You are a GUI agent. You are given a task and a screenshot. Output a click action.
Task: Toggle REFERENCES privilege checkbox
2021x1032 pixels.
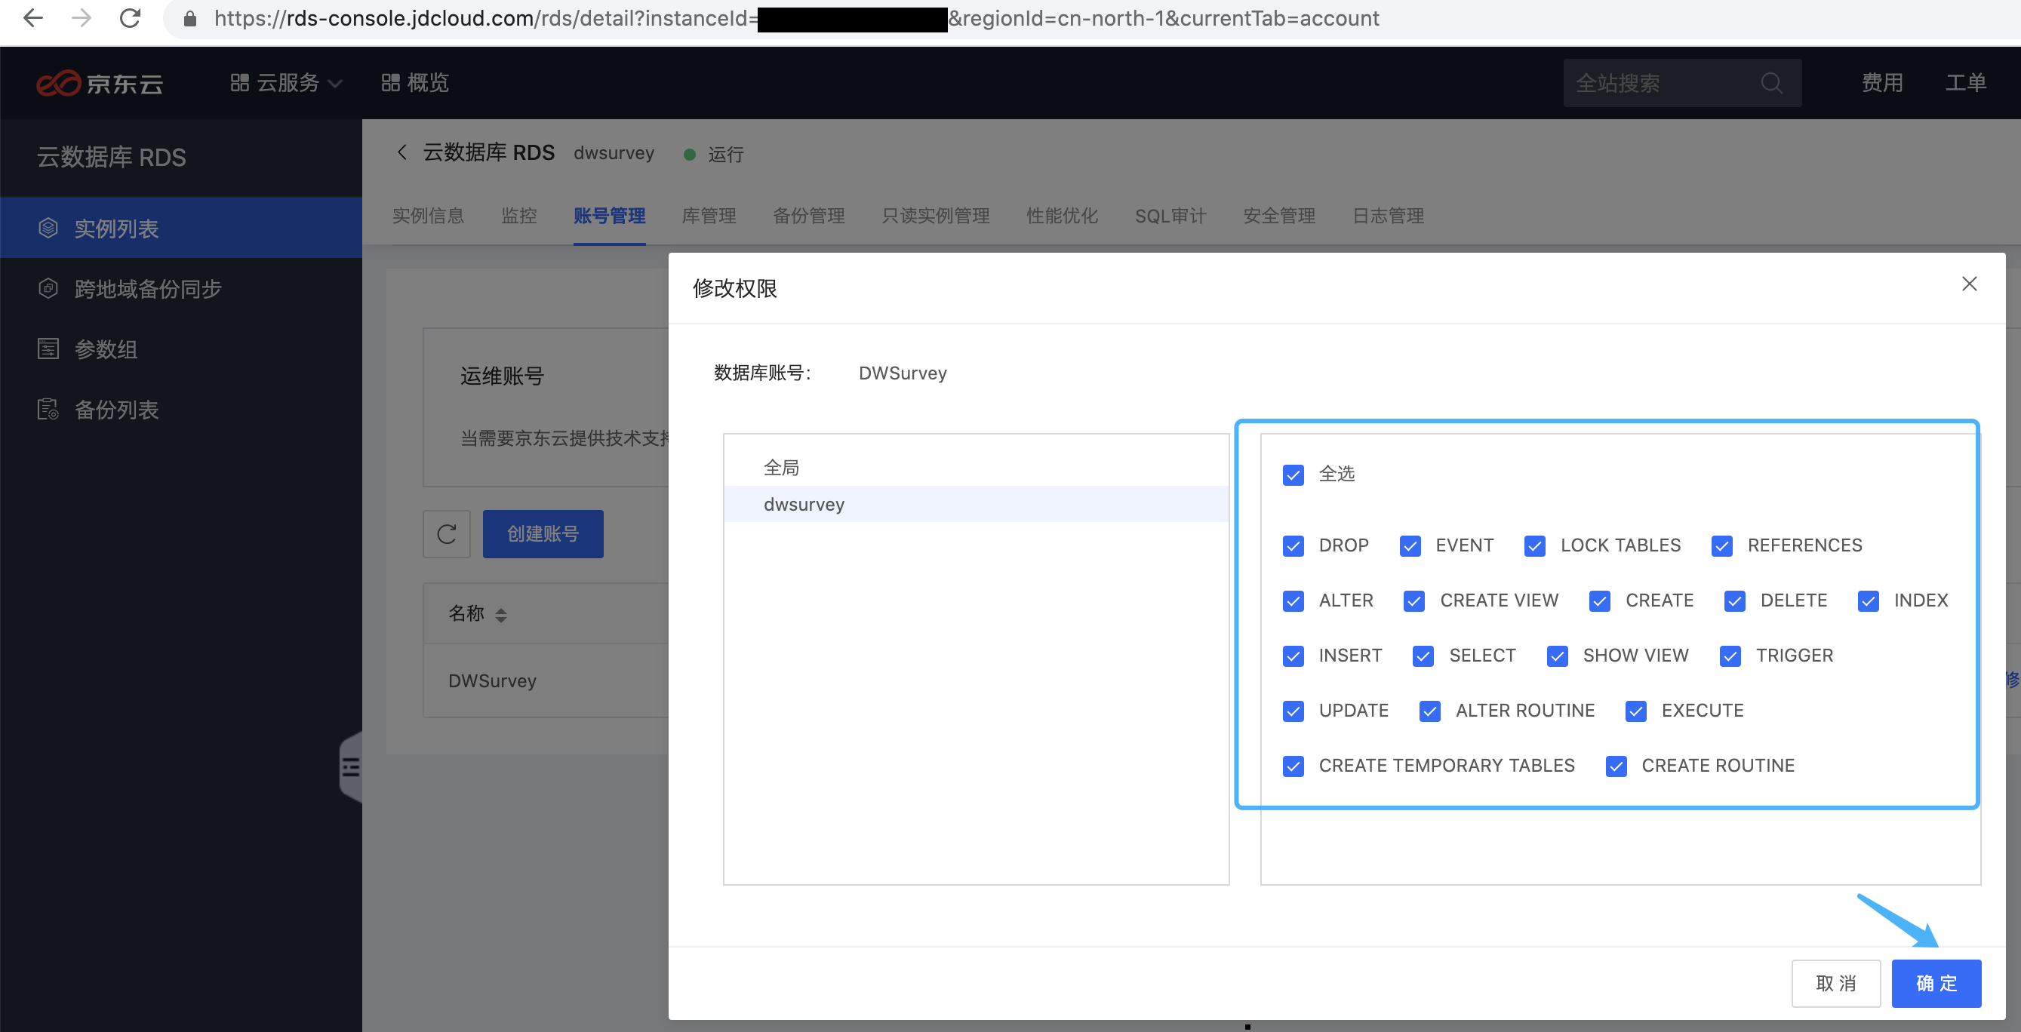coord(1721,546)
